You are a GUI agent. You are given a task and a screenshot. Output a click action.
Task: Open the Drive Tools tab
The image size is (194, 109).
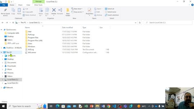(x=38, y=5)
